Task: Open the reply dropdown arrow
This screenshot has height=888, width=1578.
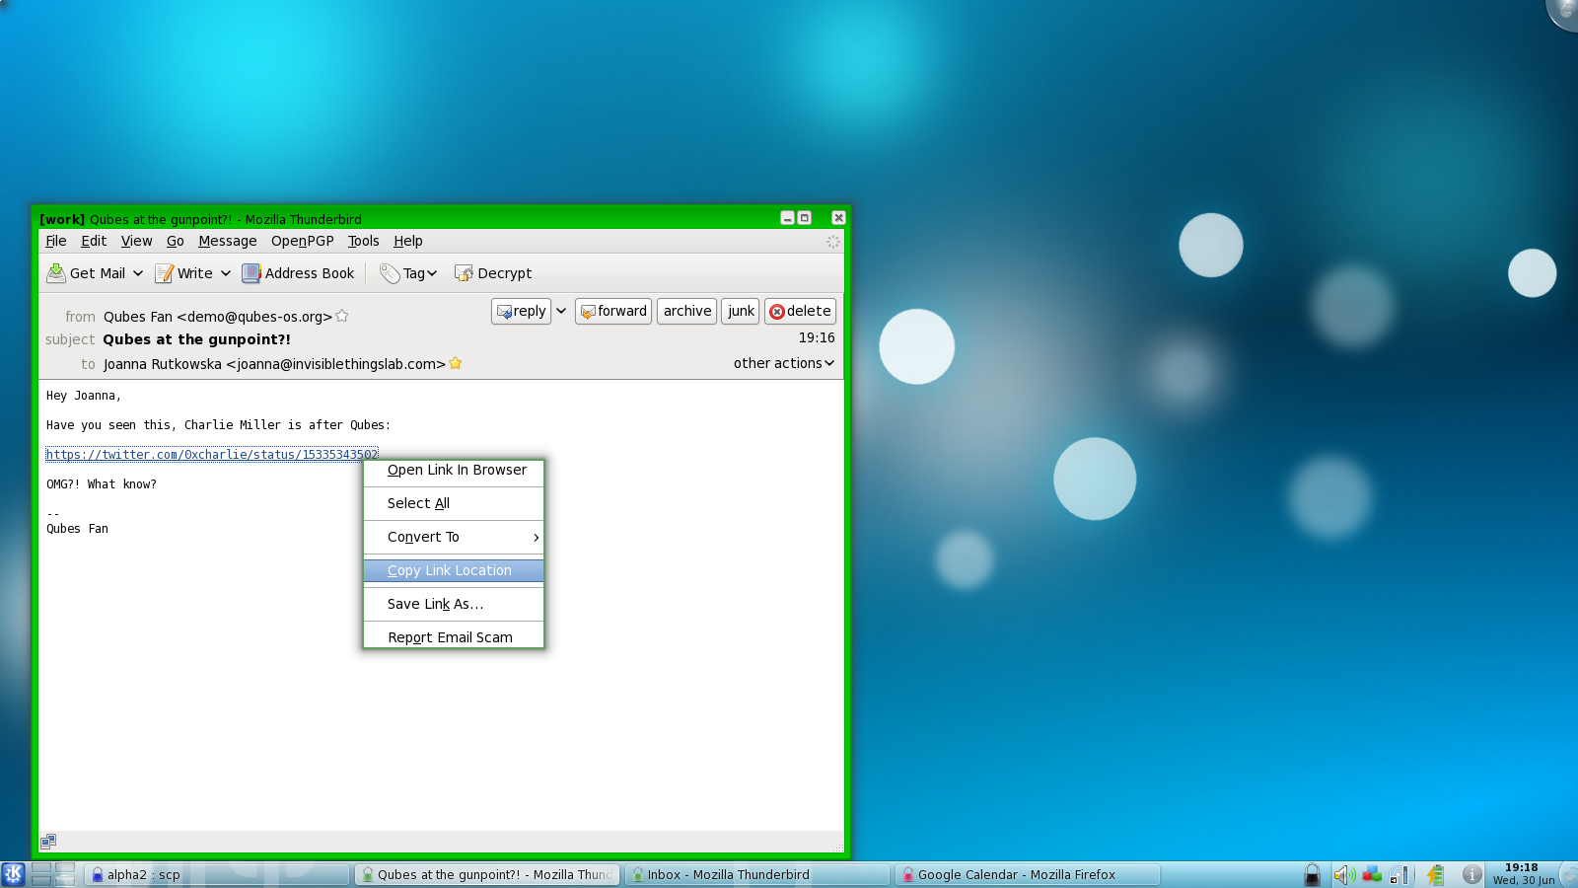Action: pos(560,311)
